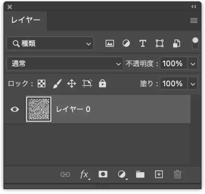Image resolution: width=205 pixels, height=194 pixels.
Task: Close the layers panel
Action: coord(10,7)
